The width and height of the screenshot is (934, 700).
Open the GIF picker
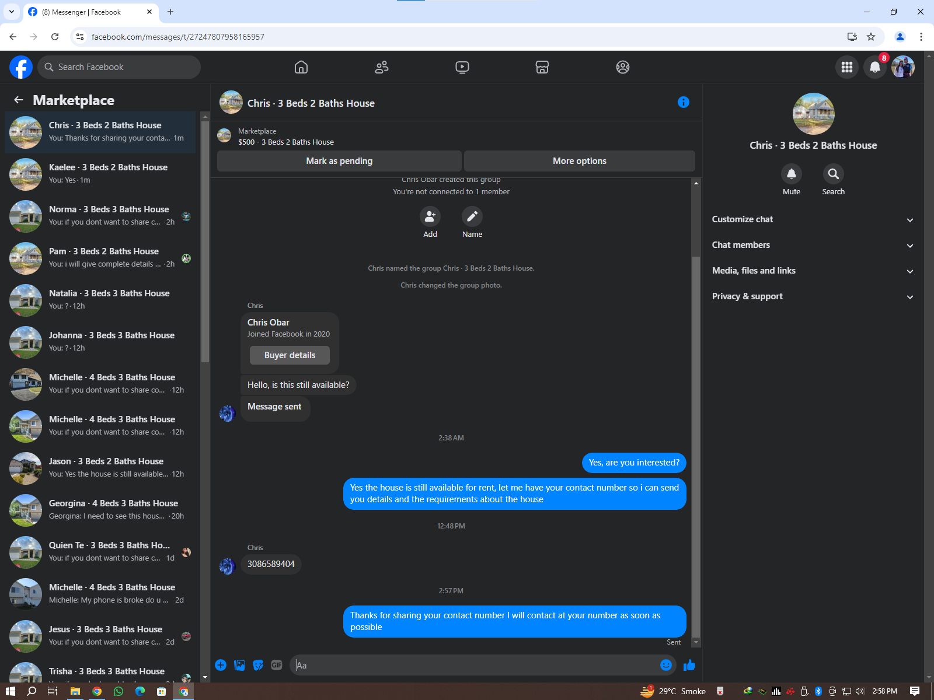point(277,665)
